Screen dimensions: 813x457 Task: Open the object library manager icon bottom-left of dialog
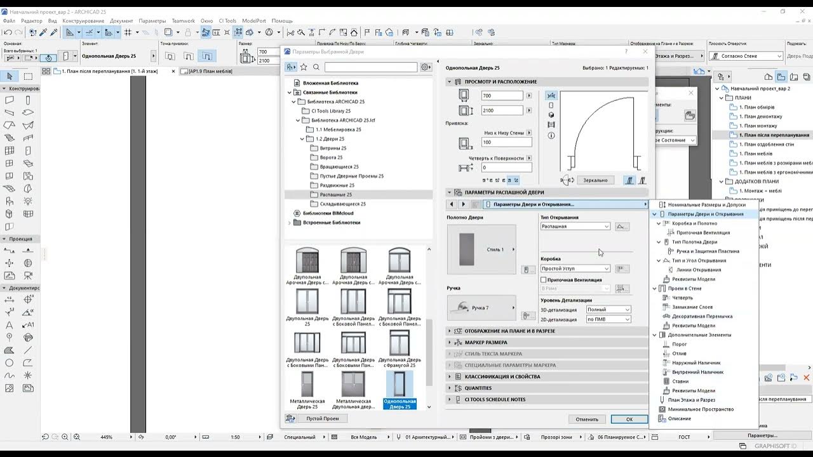290,418
